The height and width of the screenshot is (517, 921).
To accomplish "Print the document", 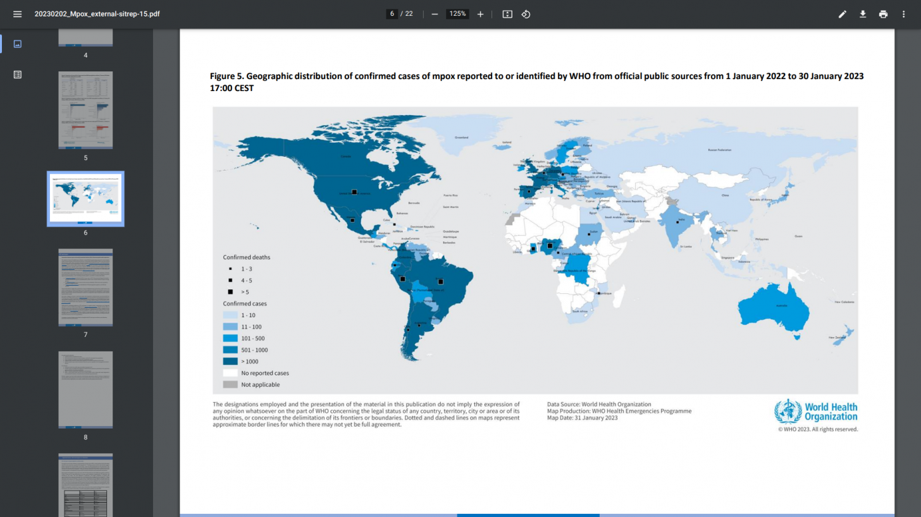I will coord(883,14).
